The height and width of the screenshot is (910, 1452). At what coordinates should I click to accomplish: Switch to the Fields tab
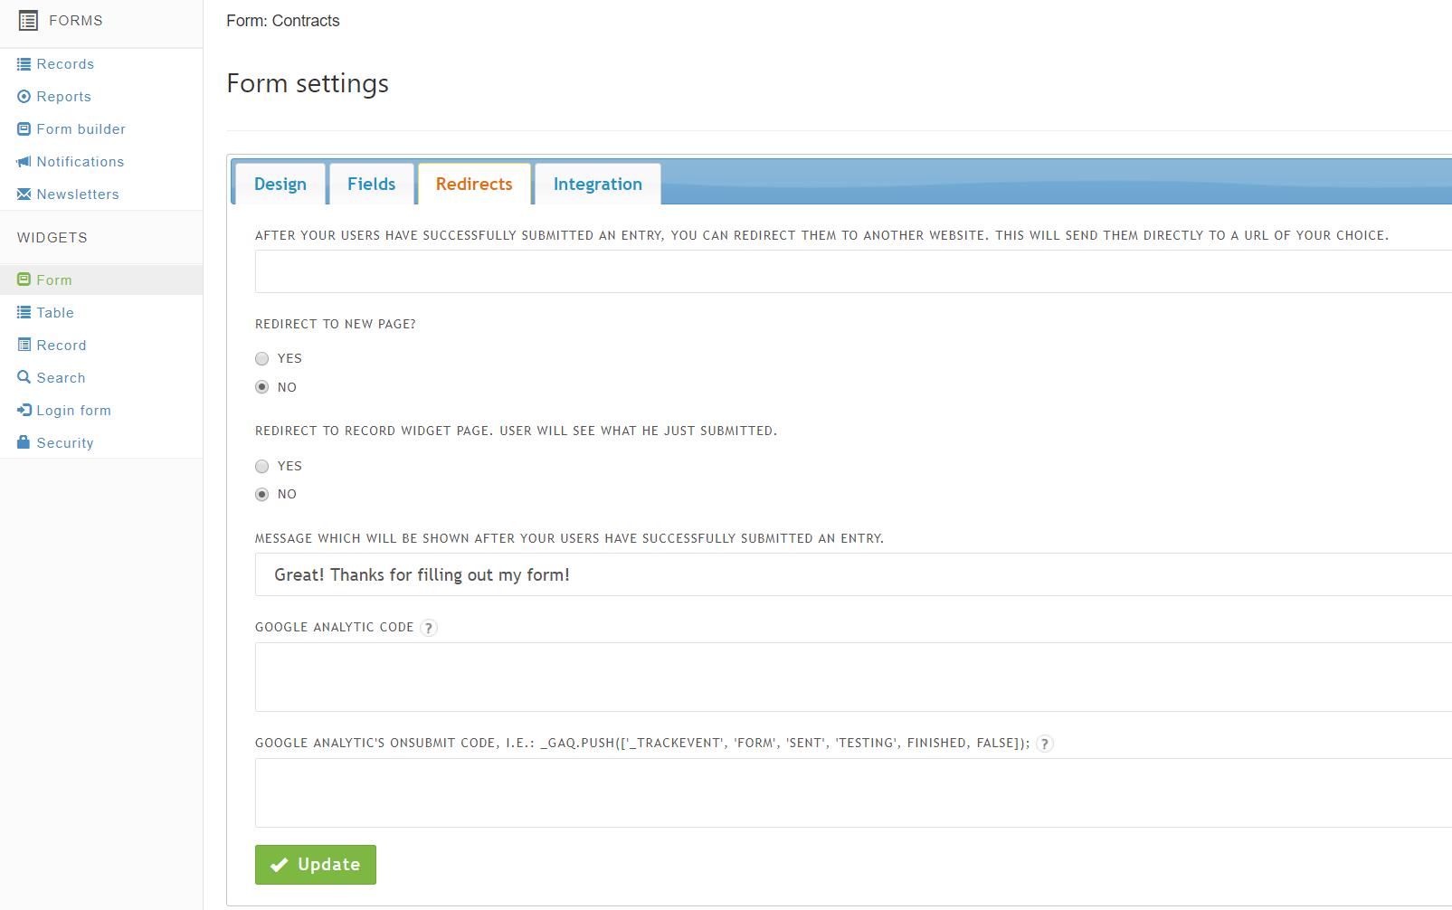372,184
